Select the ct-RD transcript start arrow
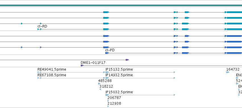242x108 pixels. coord(38,29)
